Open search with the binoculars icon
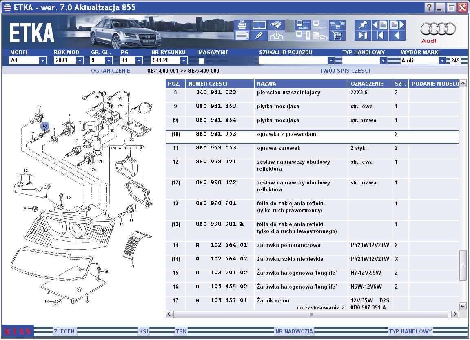The width and height of the screenshot is (470, 340). pyautogui.click(x=276, y=25)
